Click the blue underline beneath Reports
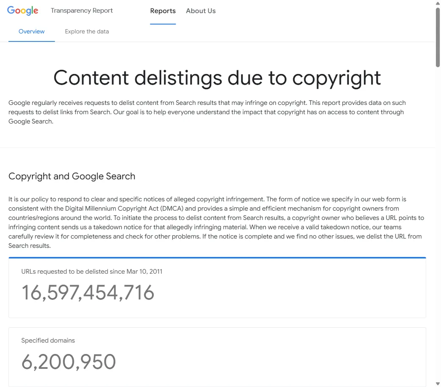 (x=163, y=24)
